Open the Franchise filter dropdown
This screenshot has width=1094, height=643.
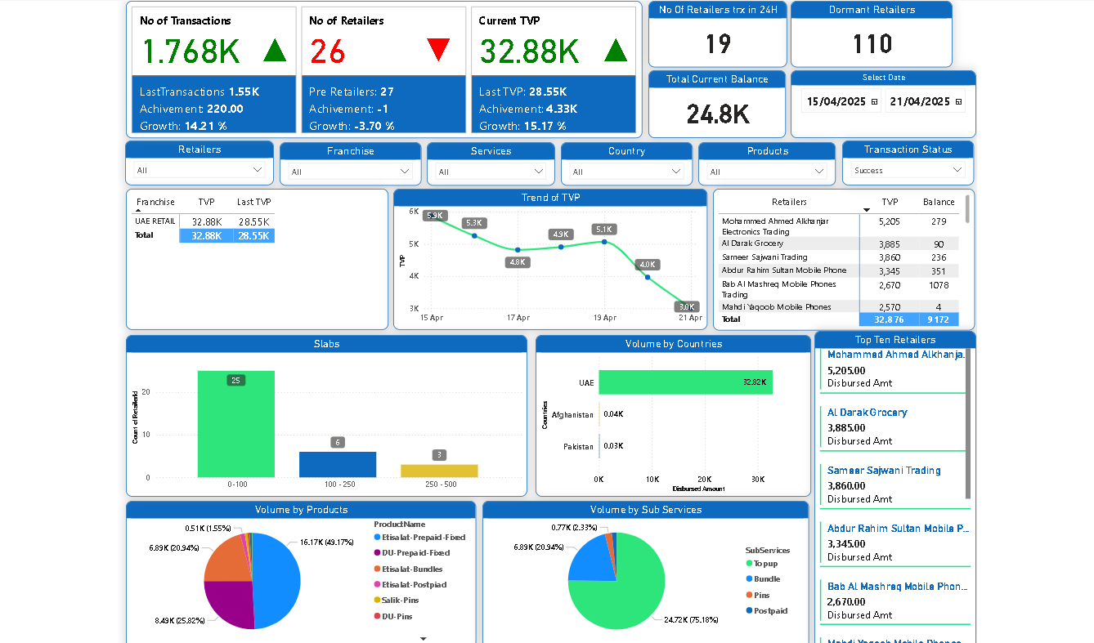pyautogui.click(x=405, y=172)
